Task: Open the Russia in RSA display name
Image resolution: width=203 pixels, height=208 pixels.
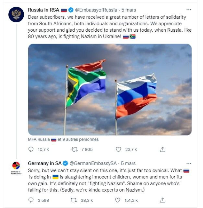Action: tap(44, 10)
